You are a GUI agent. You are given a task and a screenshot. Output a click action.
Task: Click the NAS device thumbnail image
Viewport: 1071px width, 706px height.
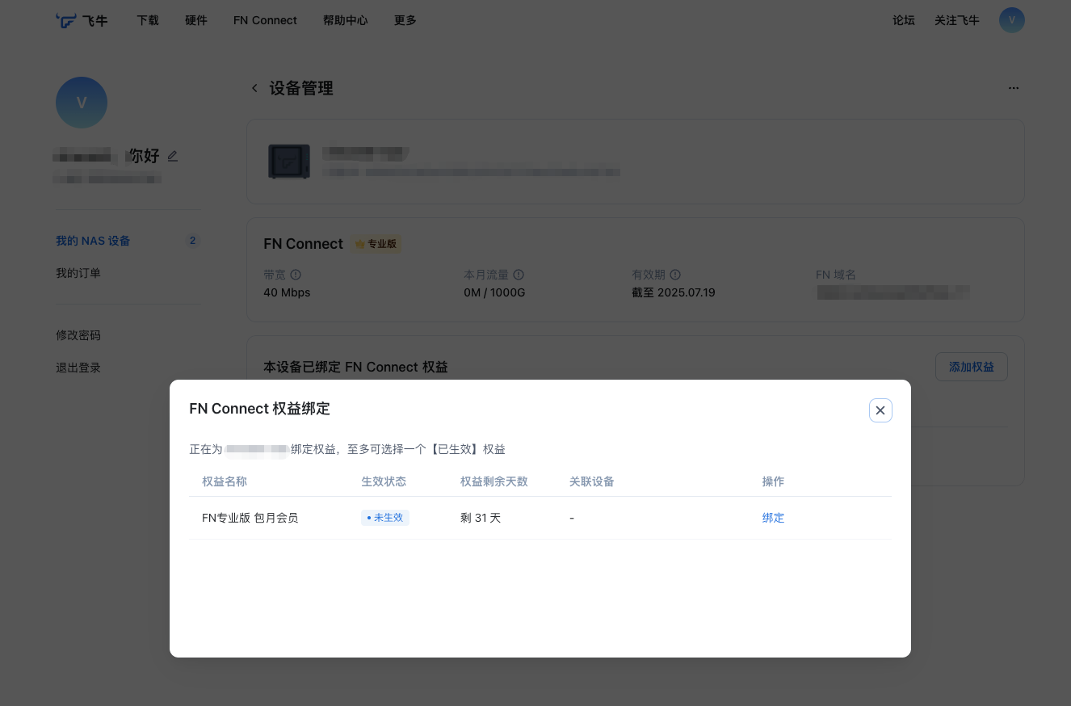289,162
